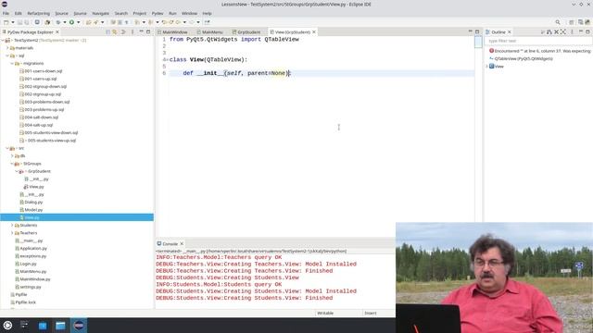Collapse the GrpStudent package
The width and height of the screenshot is (593, 333).
[17, 171]
